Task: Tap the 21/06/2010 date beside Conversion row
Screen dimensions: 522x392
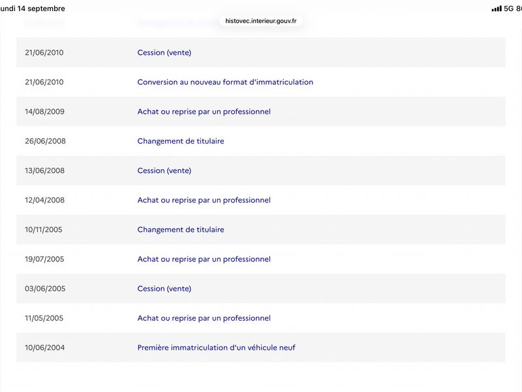Action: (44, 82)
